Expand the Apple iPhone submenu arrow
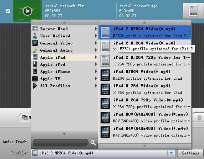This screenshot has width=204, height=159. coord(96,71)
